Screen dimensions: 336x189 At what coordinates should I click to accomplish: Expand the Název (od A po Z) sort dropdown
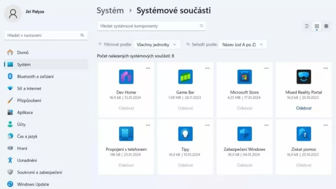(243, 44)
